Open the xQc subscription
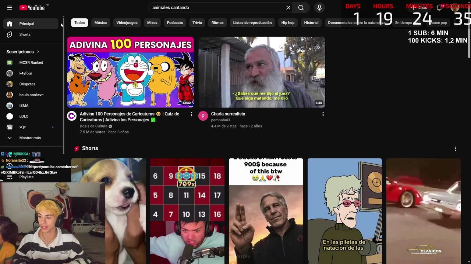This screenshot has width=471, height=264. (x=31, y=127)
